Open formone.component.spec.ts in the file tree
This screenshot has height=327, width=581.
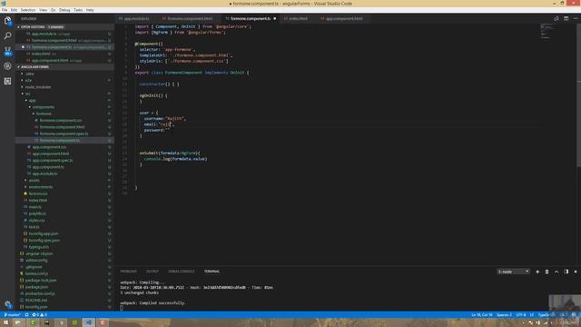(x=64, y=134)
